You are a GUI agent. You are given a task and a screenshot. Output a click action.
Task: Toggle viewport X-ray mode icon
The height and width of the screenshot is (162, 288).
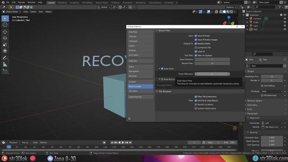click(216, 12)
